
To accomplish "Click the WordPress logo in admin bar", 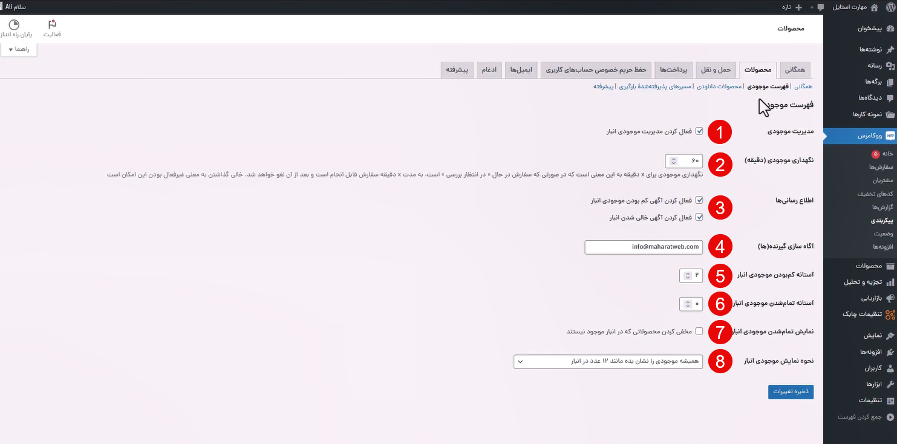I will coord(889,7).
